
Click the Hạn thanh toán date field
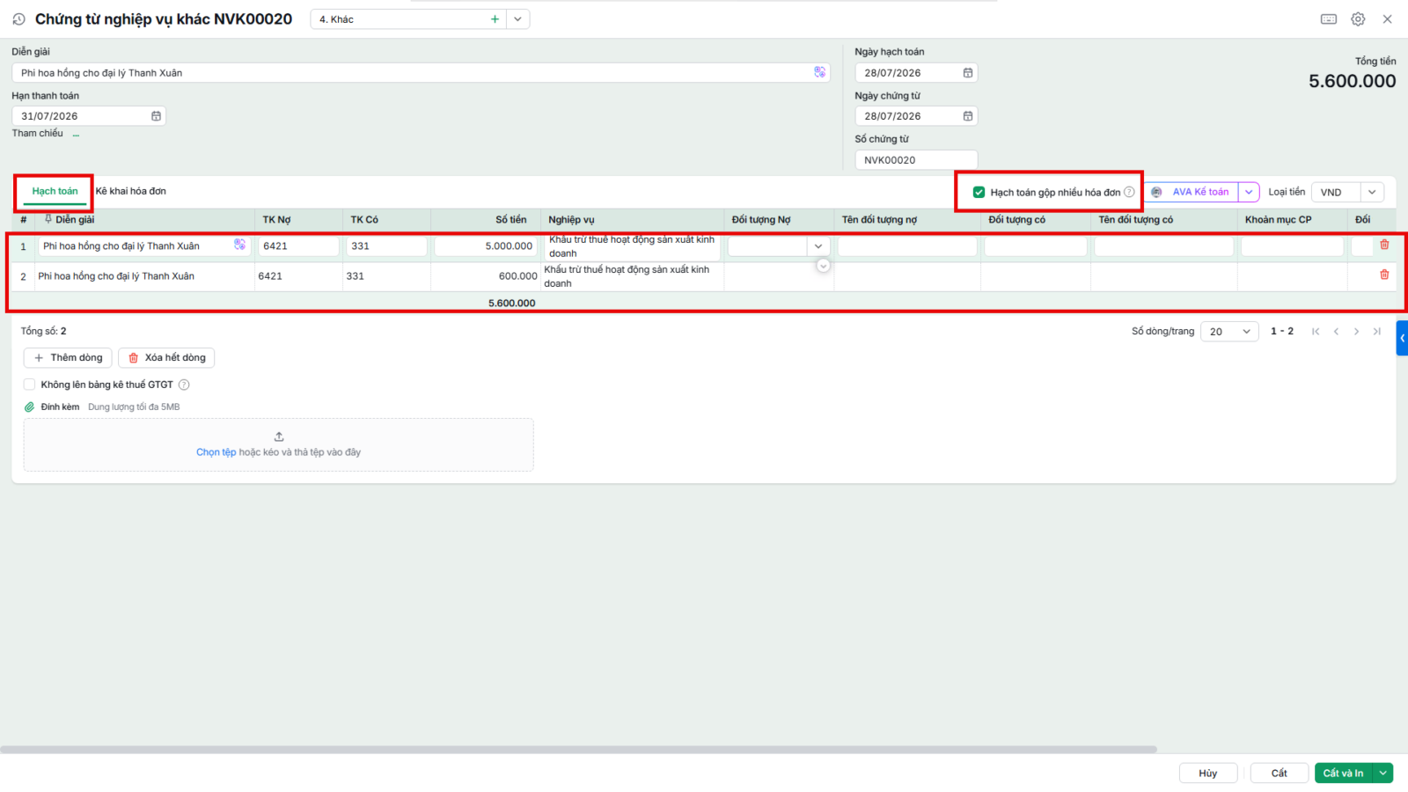point(89,116)
